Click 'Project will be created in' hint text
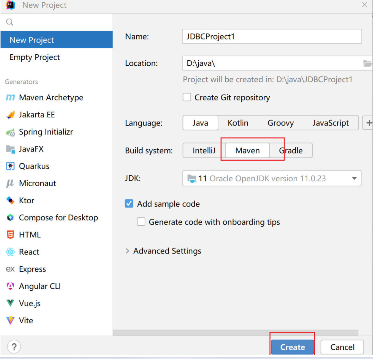Screen dimensions: 373x359 click(268, 79)
